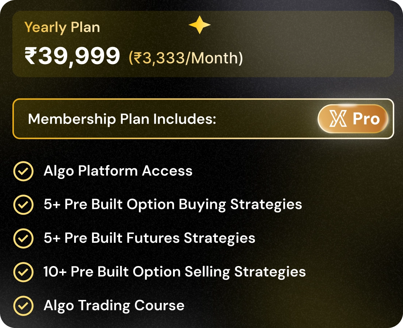Click the ₹3,333/Month price note
403x328 pixels.
pos(185,58)
